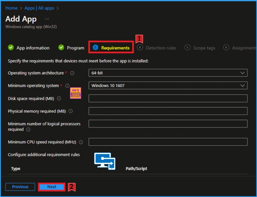
Task: Click info icon for Minimum CPU speed
Action: tap(81, 142)
